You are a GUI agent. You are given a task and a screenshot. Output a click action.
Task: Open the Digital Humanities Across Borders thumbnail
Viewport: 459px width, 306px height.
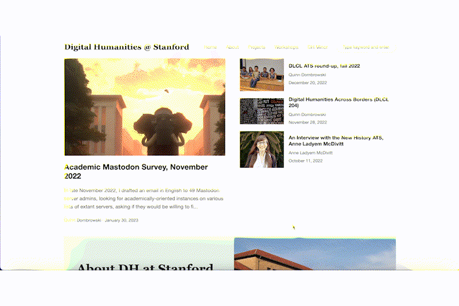[262, 111]
